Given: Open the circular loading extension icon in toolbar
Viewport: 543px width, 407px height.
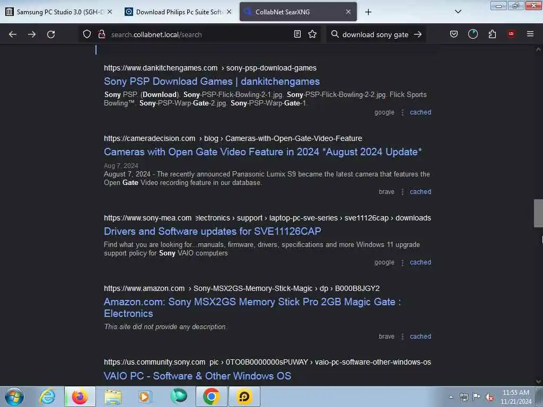Looking at the screenshot, I should tap(472, 34).
